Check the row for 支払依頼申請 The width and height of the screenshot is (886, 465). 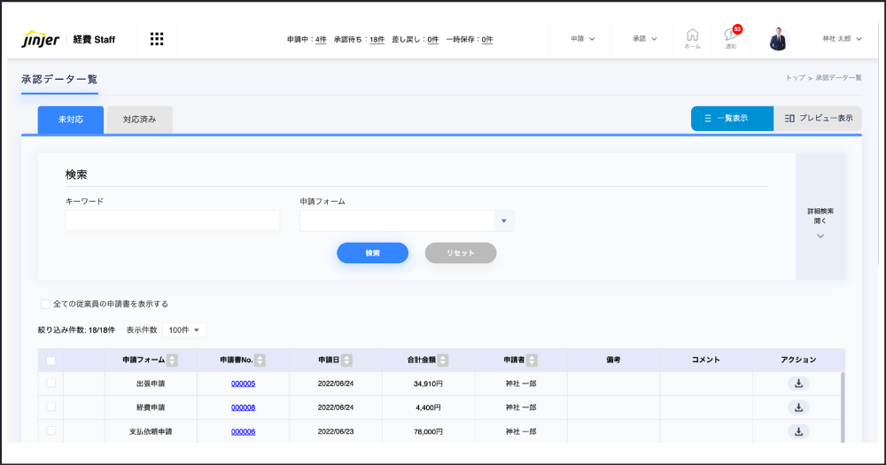[51, 431]
